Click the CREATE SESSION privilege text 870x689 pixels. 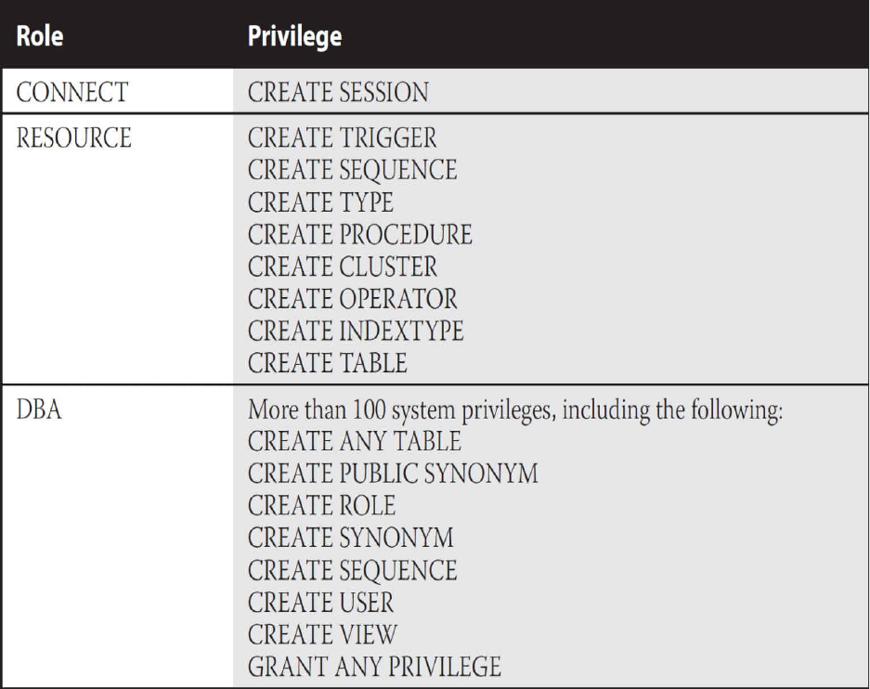338,92
